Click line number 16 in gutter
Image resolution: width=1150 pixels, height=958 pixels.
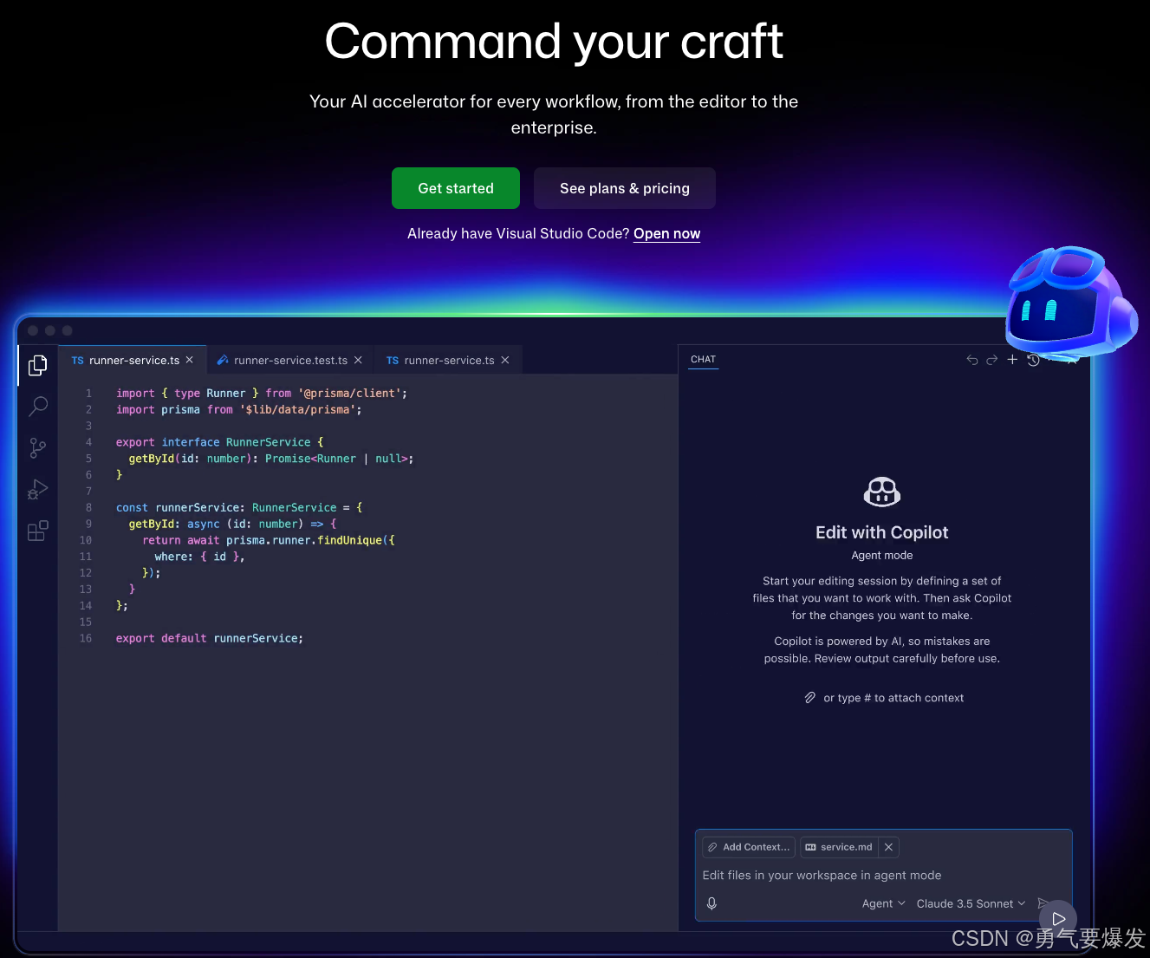(86, 638)
